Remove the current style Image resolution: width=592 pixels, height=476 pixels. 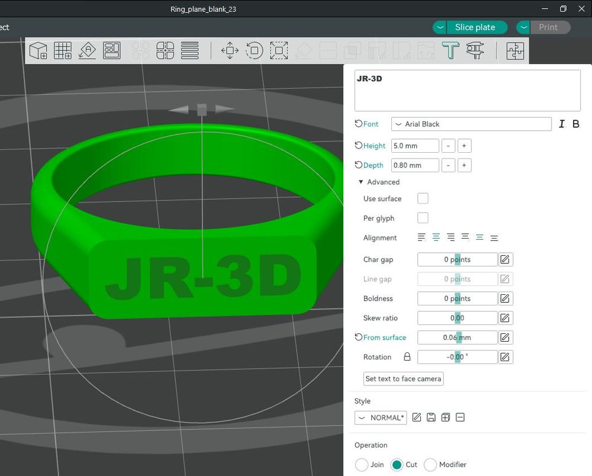pyautogui.click(x=460, y=417)
